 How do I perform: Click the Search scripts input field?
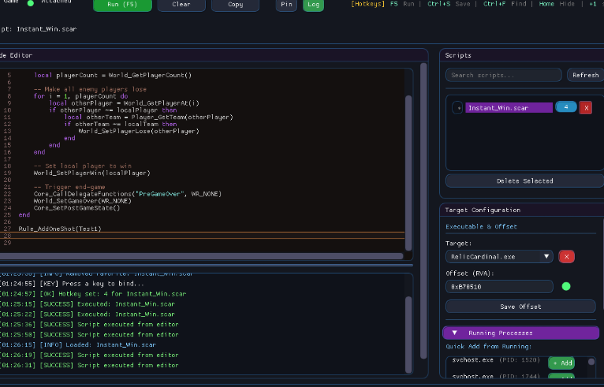(x=503, y=76)
